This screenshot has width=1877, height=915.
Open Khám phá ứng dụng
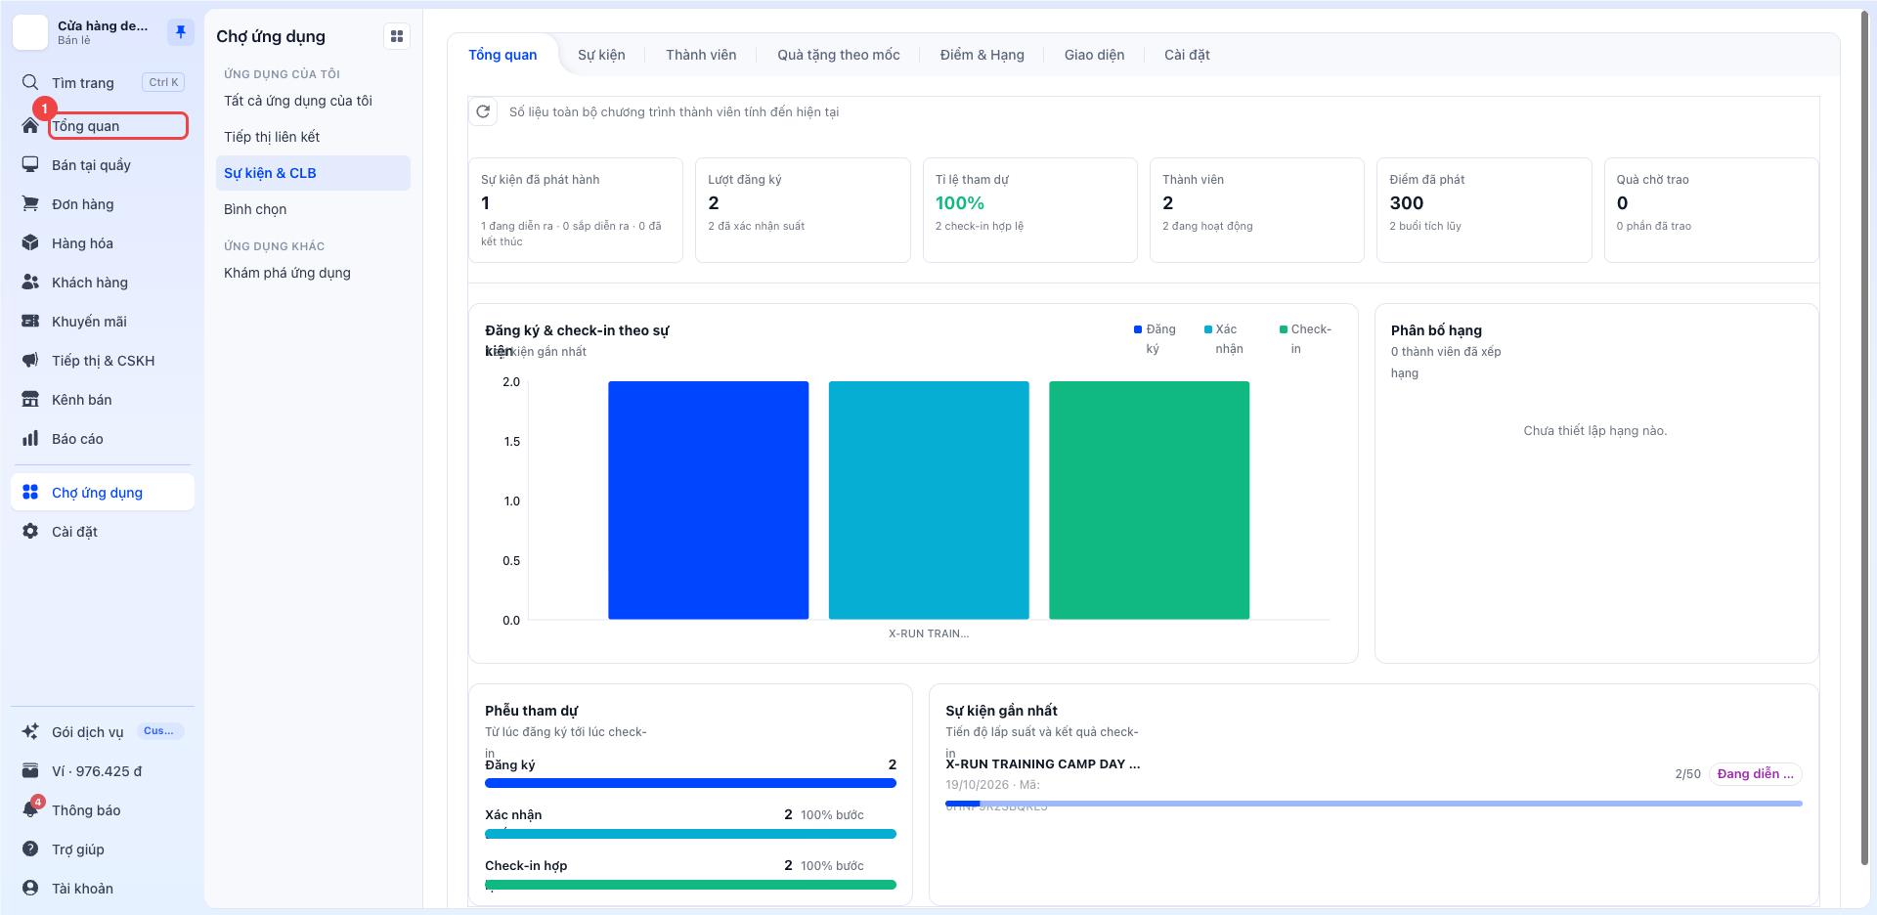(313, 273)
